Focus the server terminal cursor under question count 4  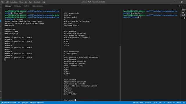pos(5,60)
